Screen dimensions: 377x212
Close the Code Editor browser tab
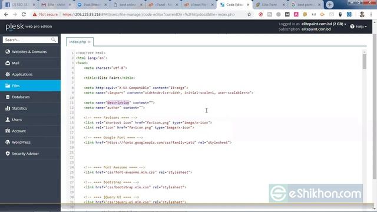(248, 5)
